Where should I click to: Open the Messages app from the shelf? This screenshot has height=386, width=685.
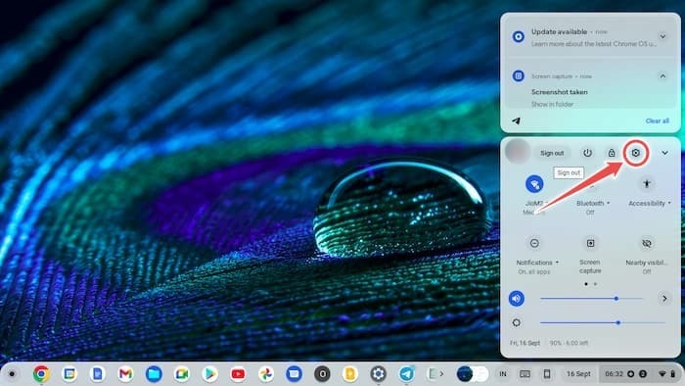(x=294, y=374)
